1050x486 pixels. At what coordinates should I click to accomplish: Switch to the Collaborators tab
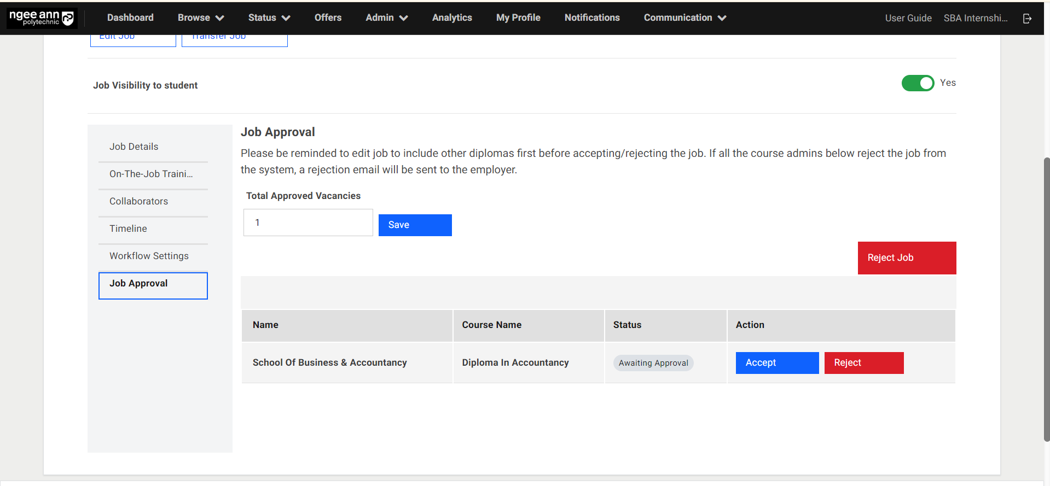(x=138, y=201)
